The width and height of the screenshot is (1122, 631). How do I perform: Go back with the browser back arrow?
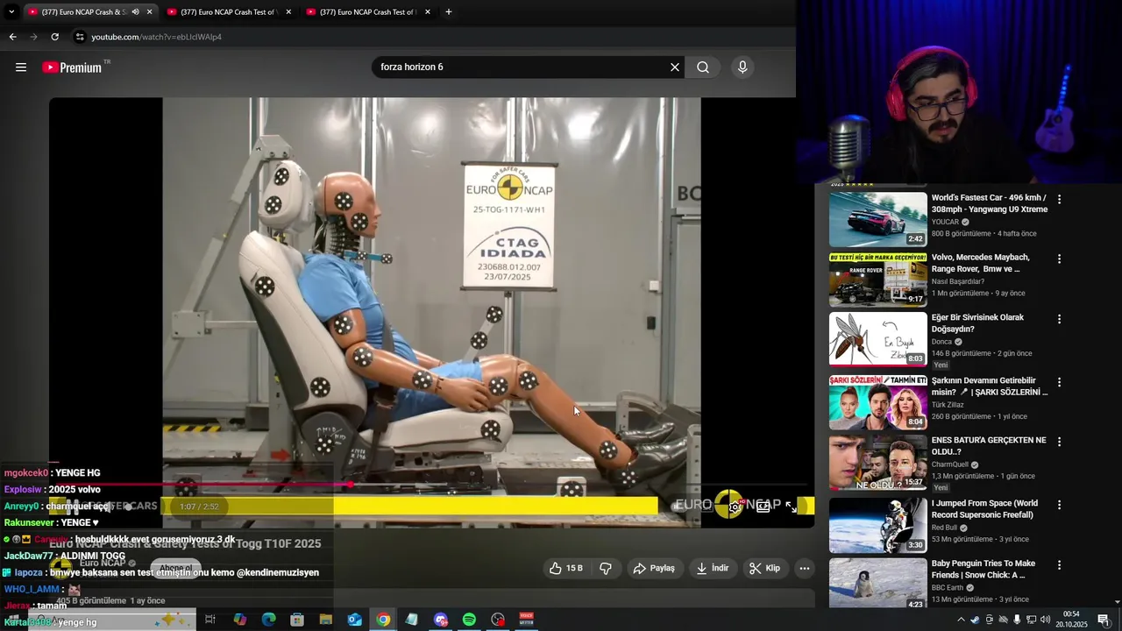pyautogui.click(x=12, y=37)
